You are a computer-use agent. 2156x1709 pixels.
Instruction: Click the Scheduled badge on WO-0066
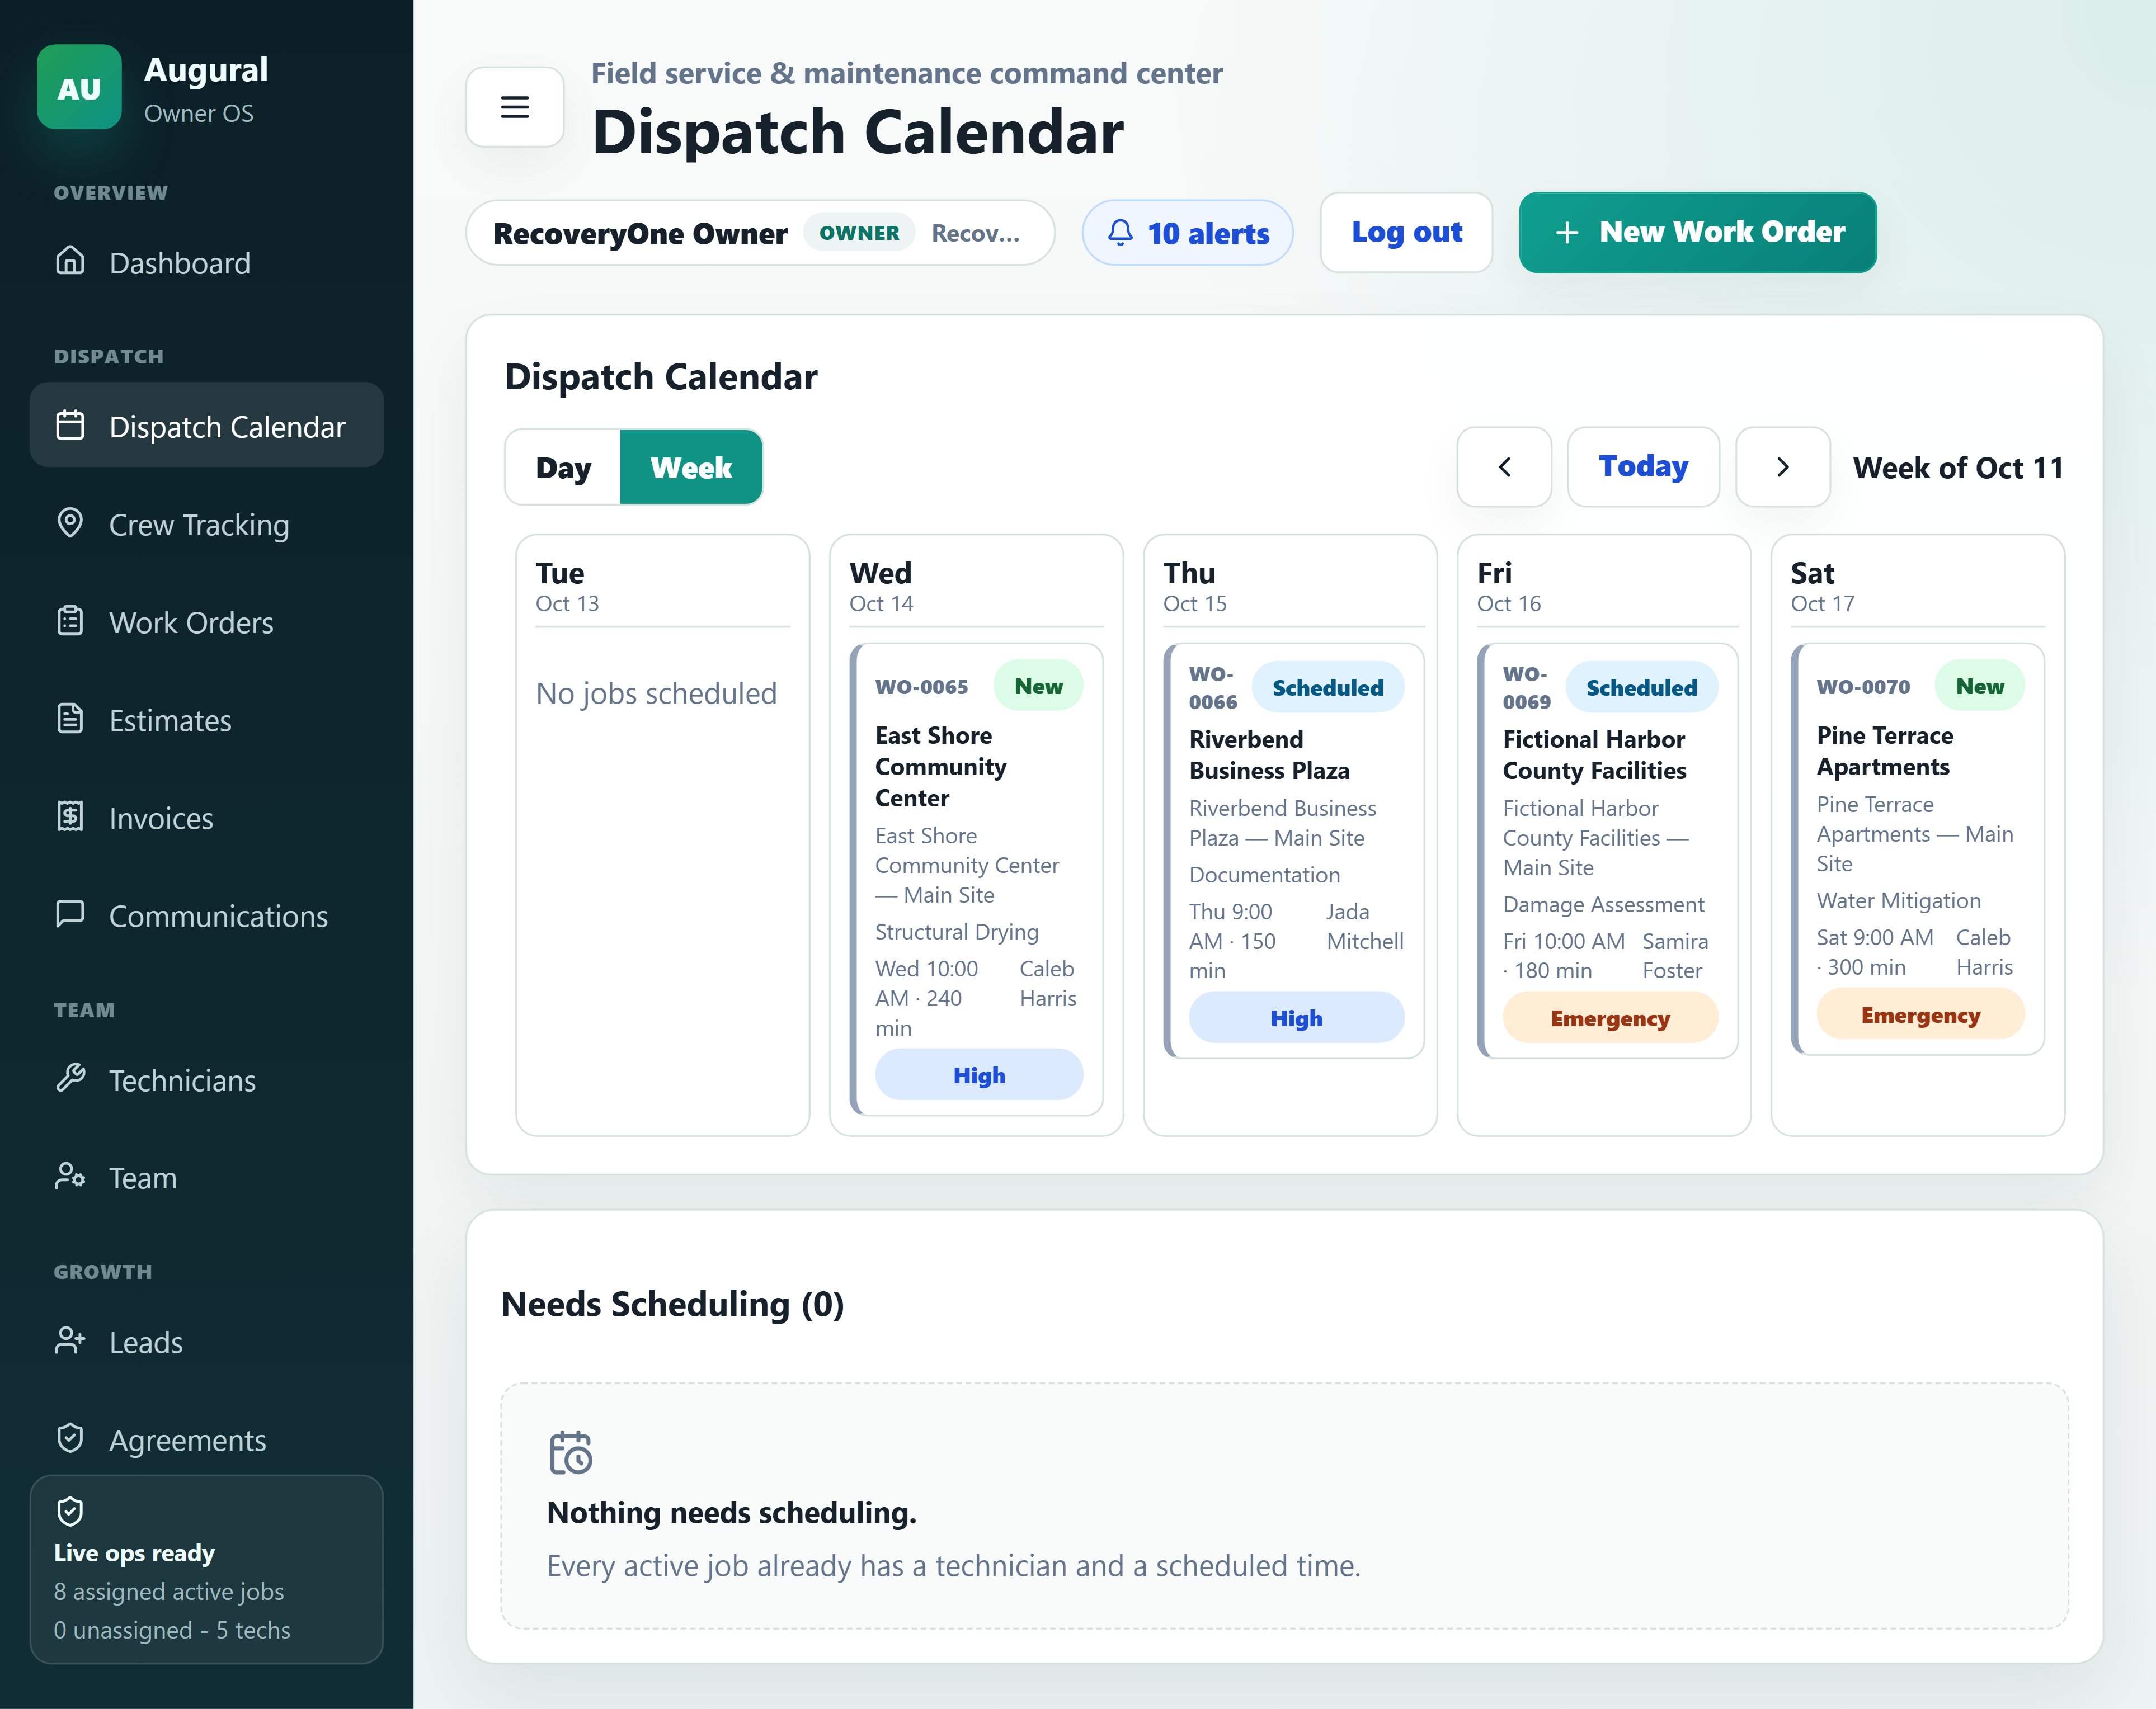click(x=1327, y=688)
